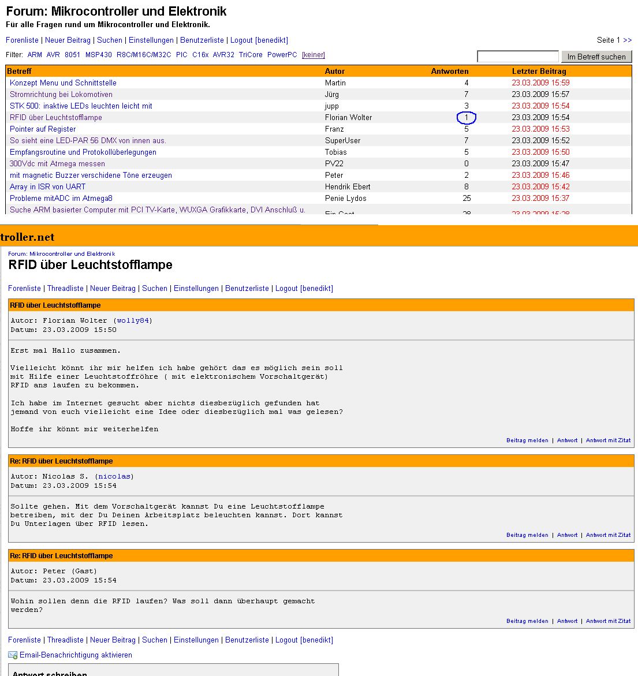Open Einstellungen in top forum navigation

click(151, 40)
